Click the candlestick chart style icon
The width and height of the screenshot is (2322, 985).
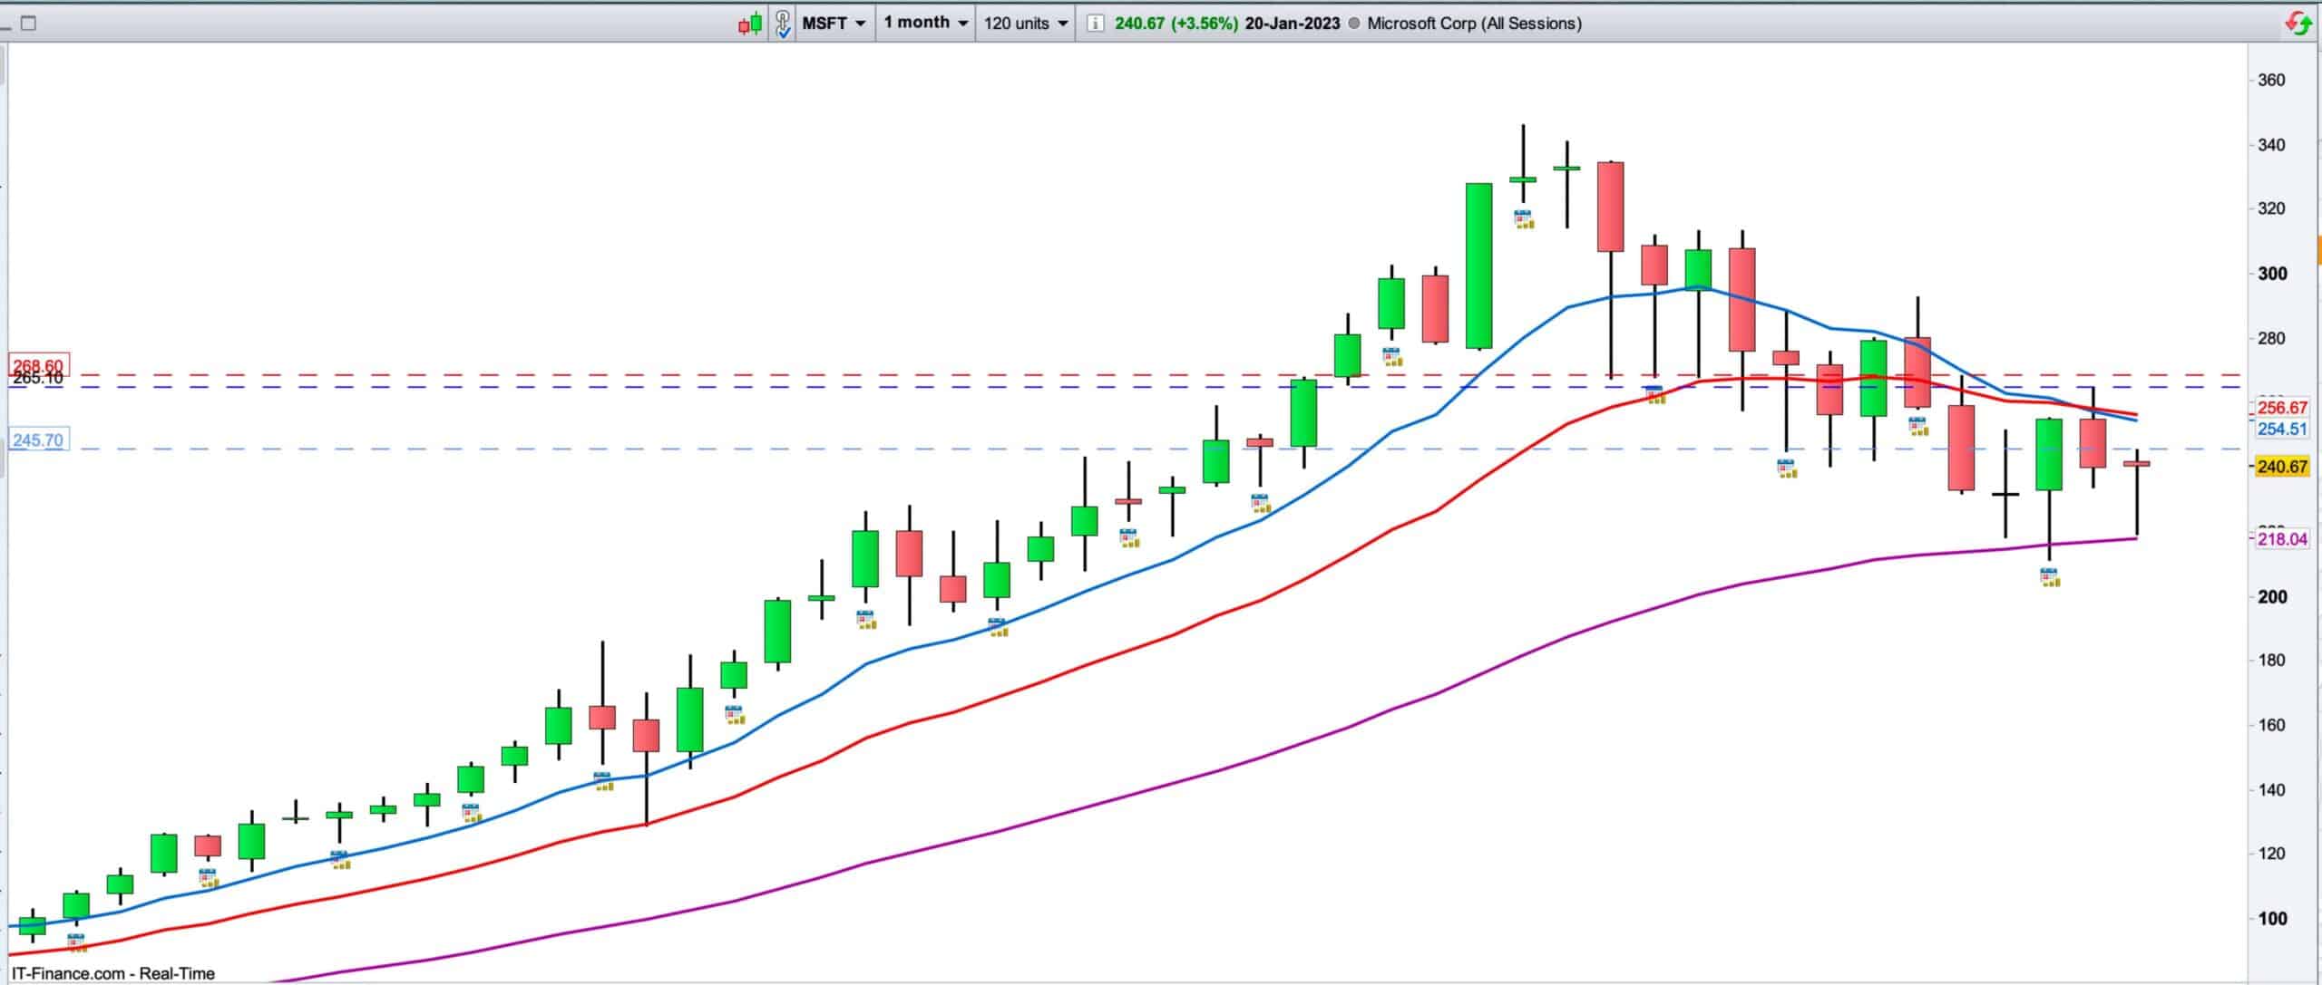point(750,24)
